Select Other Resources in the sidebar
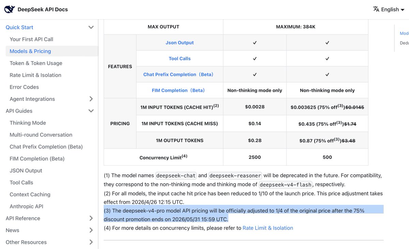 [26, 242]
